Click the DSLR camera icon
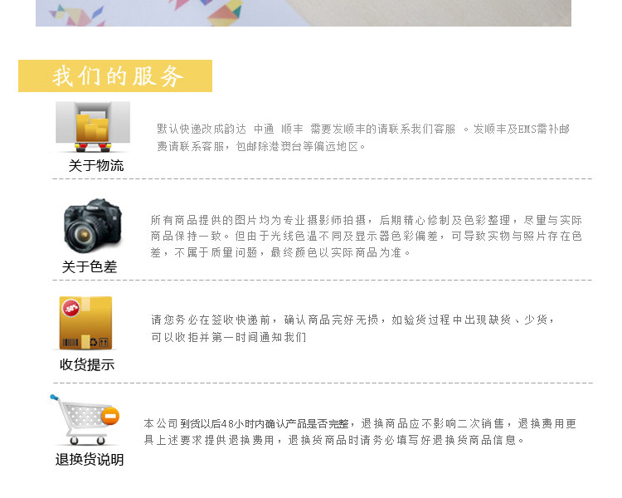 coord(93,225)
